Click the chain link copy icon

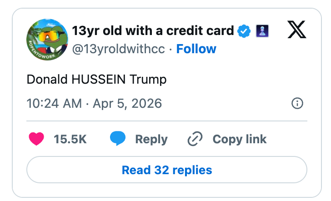tap(195, 139)
